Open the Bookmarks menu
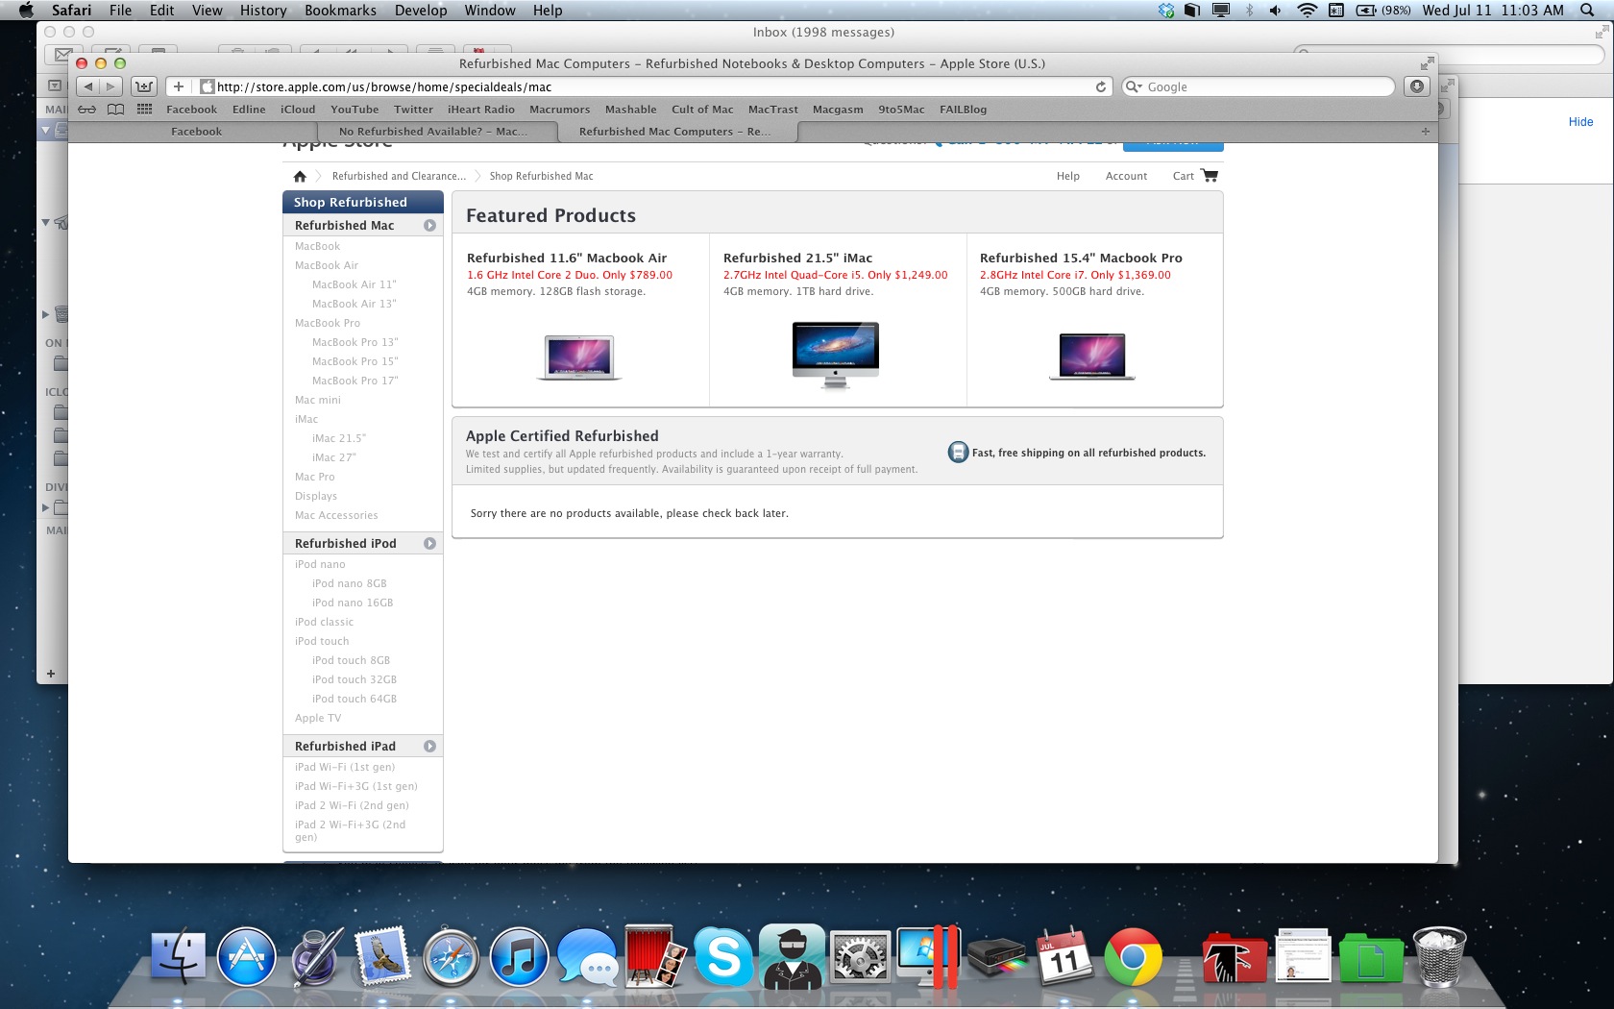This screenshot has width=1614, height=1009. click(340, 11)
